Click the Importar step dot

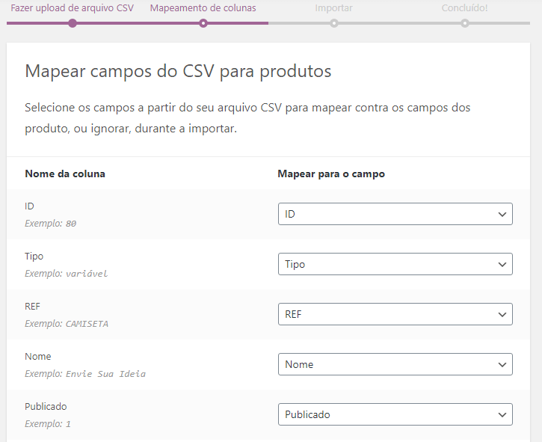[x=334, y=23]
